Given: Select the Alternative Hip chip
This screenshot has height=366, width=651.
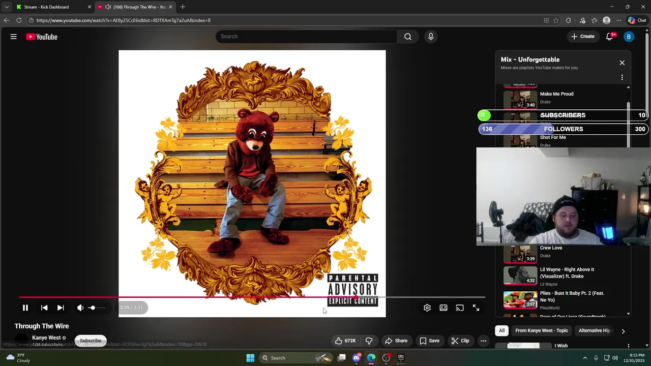Looking at the screenshot, I should point(594,330).
